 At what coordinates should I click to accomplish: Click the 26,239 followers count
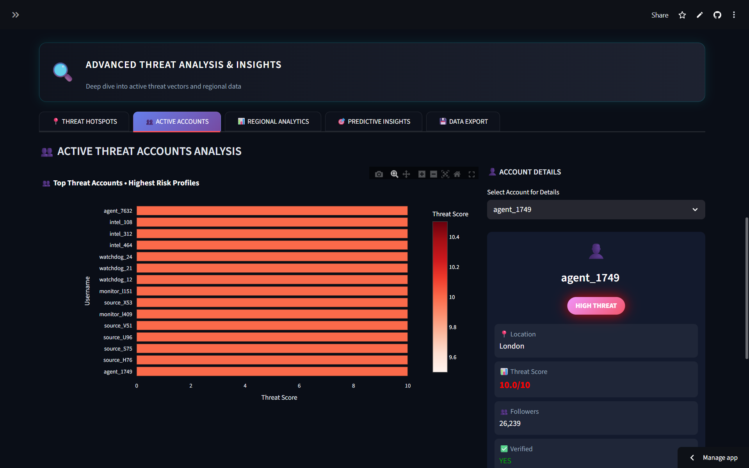click(x=510, y=424)
